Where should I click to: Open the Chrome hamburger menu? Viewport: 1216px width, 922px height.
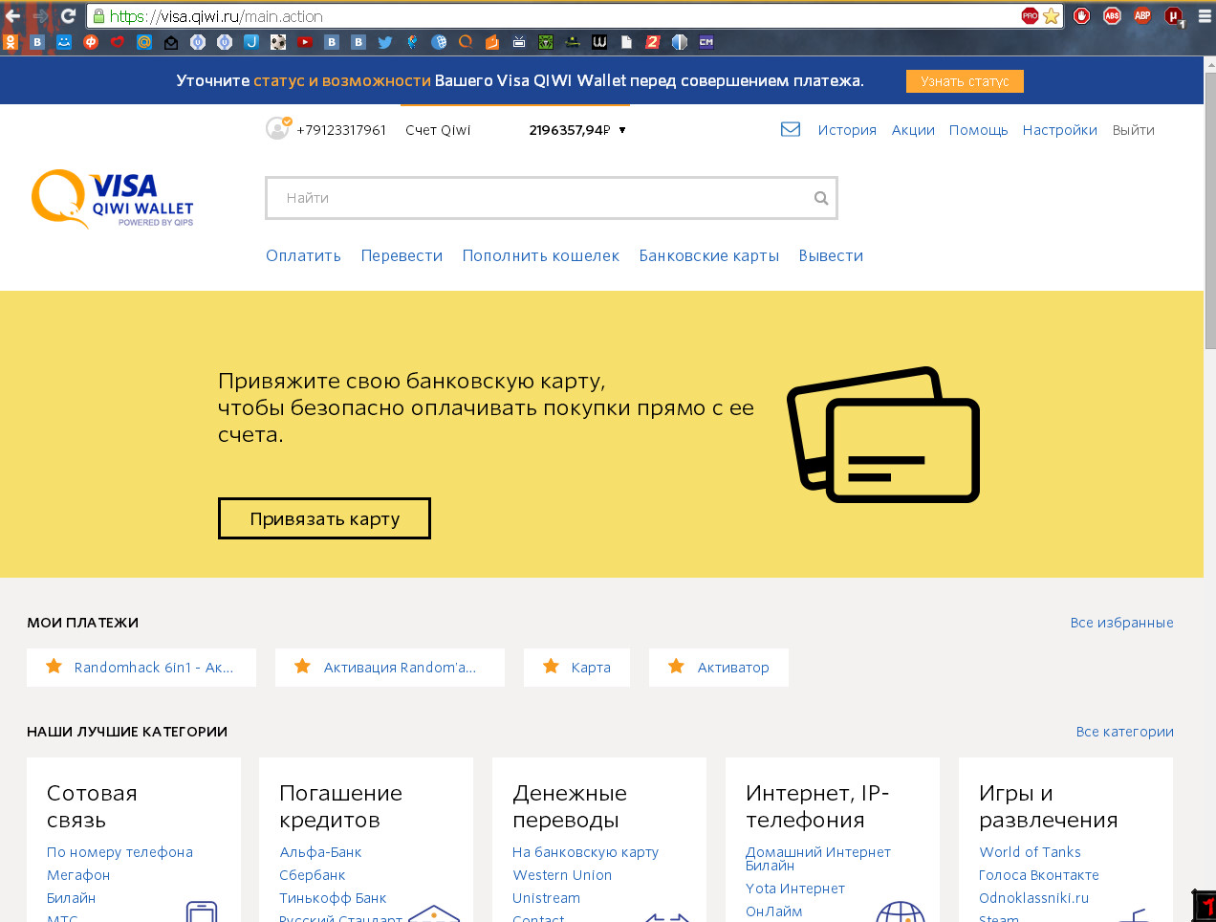pyautogui.click(x=1205, y=15)
